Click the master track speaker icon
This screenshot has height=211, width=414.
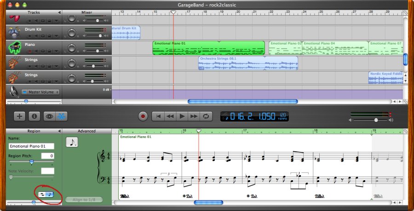point(14,92)
